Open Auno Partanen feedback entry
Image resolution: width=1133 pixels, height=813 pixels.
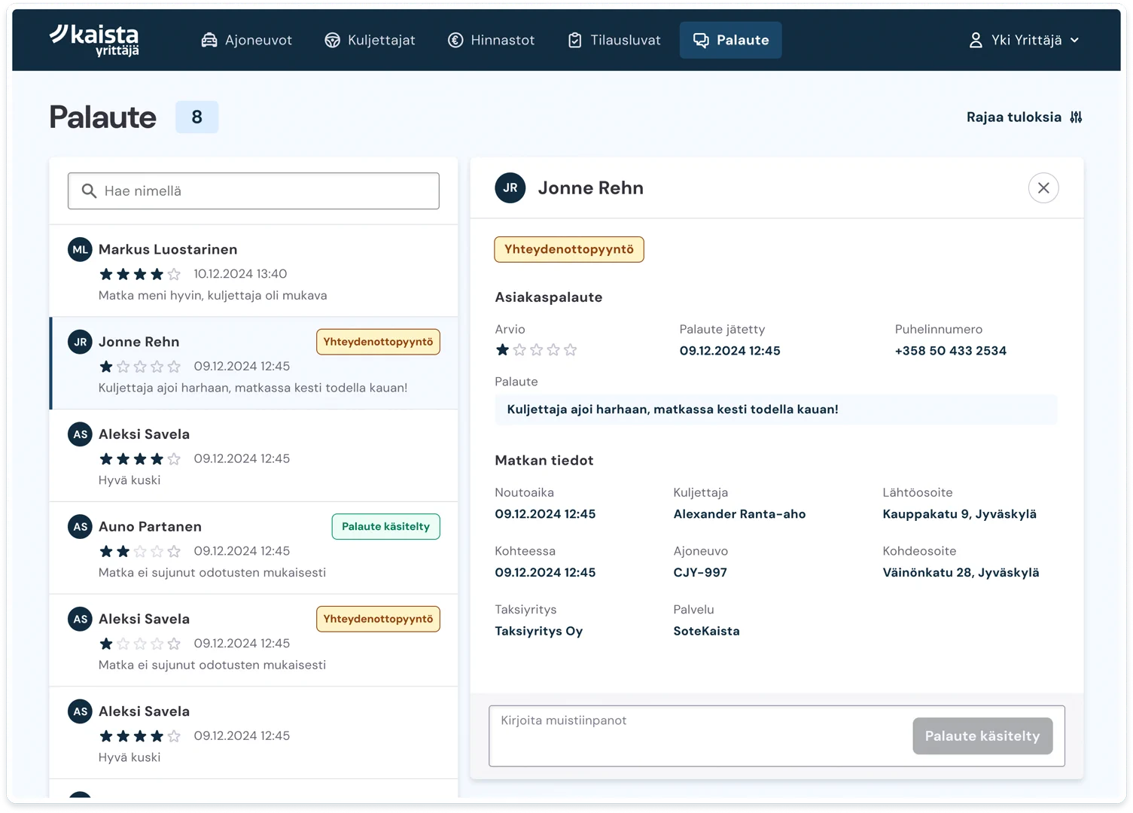(254, 548)
